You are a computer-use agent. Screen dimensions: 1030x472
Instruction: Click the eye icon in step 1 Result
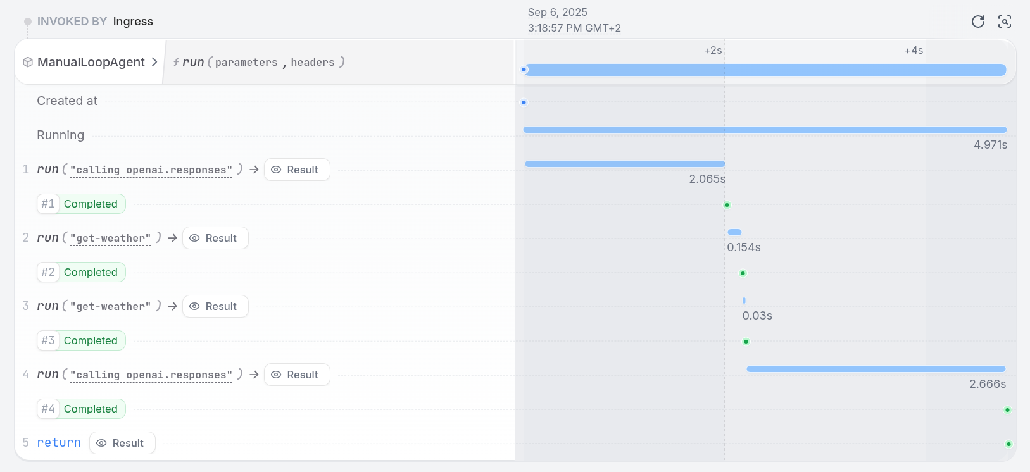click(276, 170)
